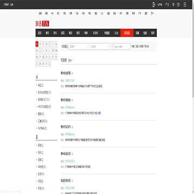Select the red letter A filter box
This screenshot has height=194, width=194.
(x=37, y=44)
